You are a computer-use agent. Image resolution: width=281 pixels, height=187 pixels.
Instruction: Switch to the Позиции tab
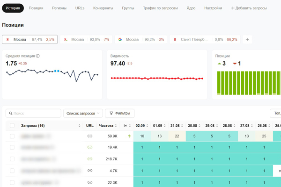click(36, 8)
